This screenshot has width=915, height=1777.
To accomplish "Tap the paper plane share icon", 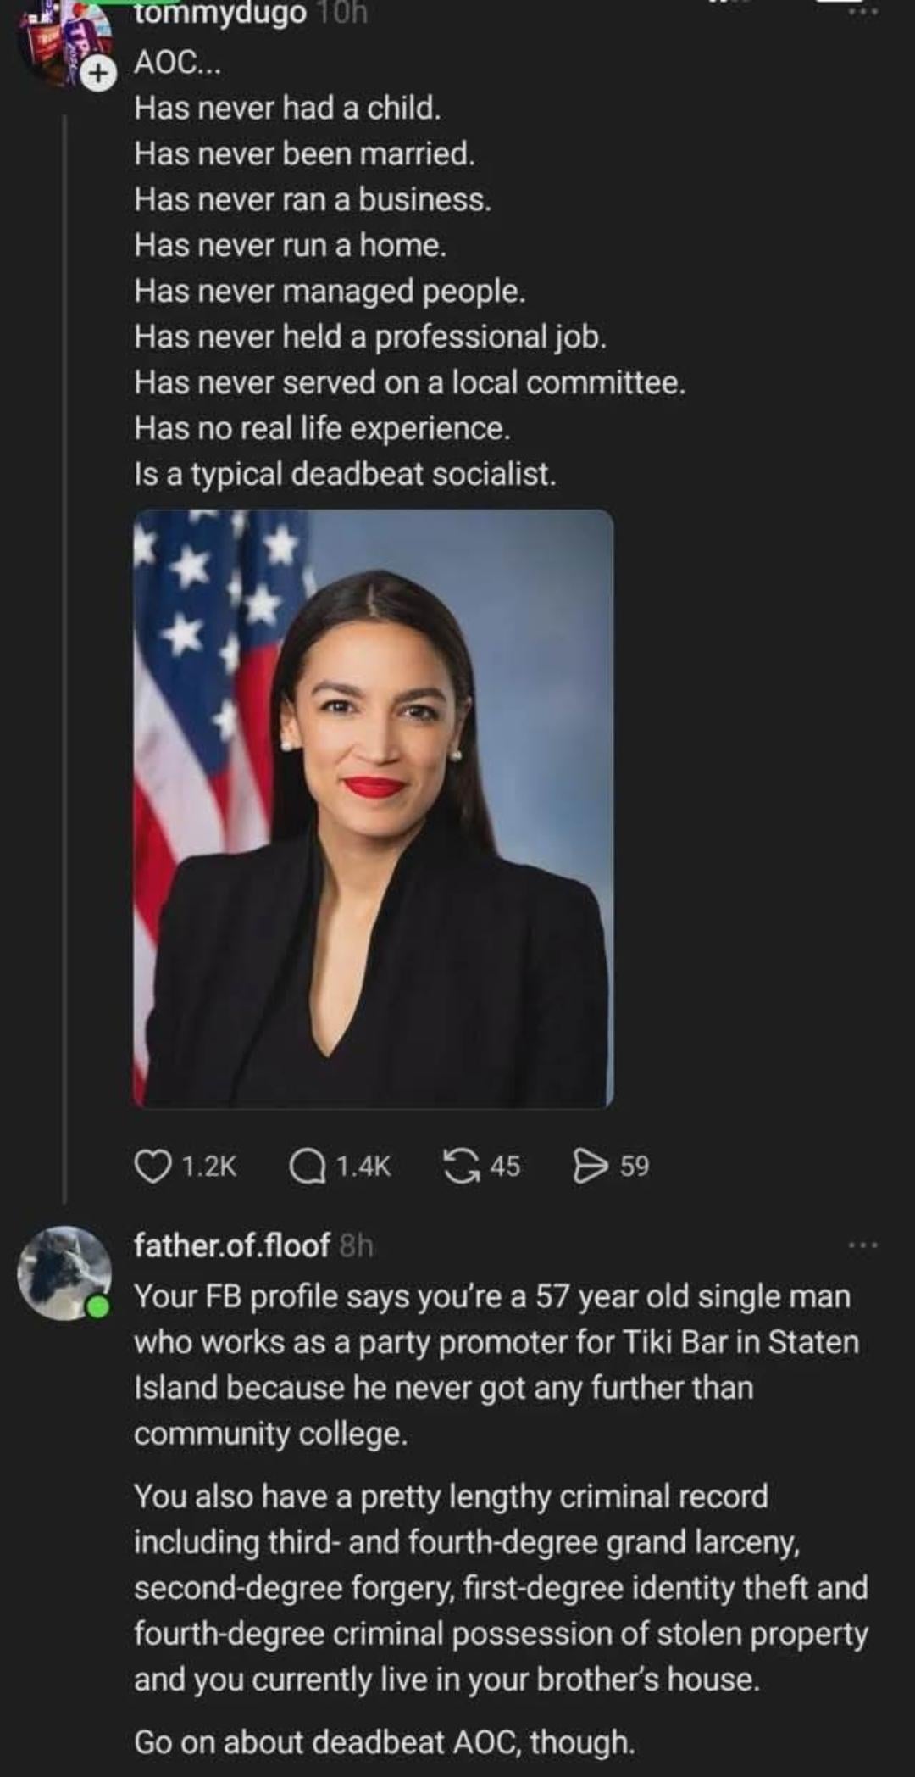I will pos(591,1166).
